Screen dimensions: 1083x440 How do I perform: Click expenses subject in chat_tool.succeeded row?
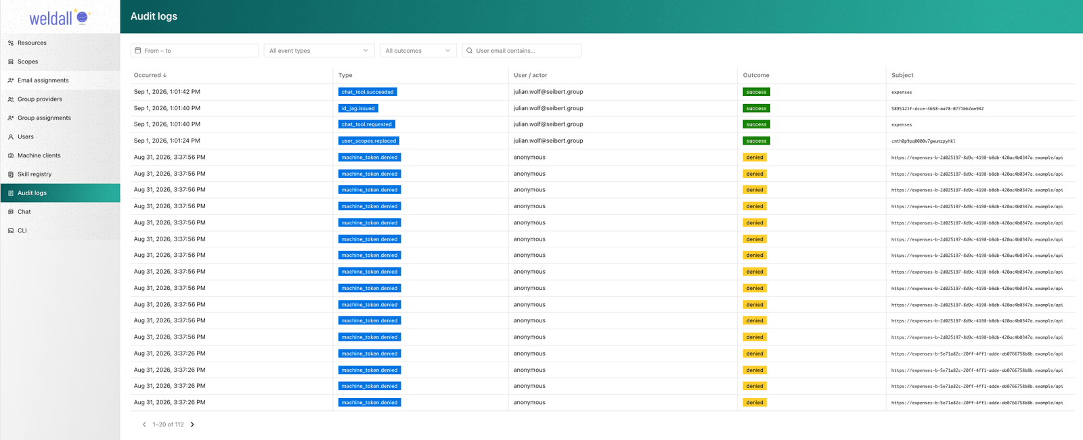click(x=902, y=93)
